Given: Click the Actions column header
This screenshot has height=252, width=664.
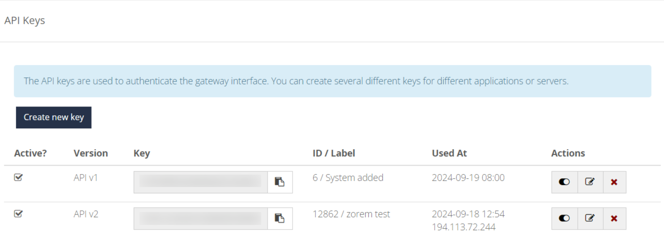Looking at the screenshot, I should [568, 153].
